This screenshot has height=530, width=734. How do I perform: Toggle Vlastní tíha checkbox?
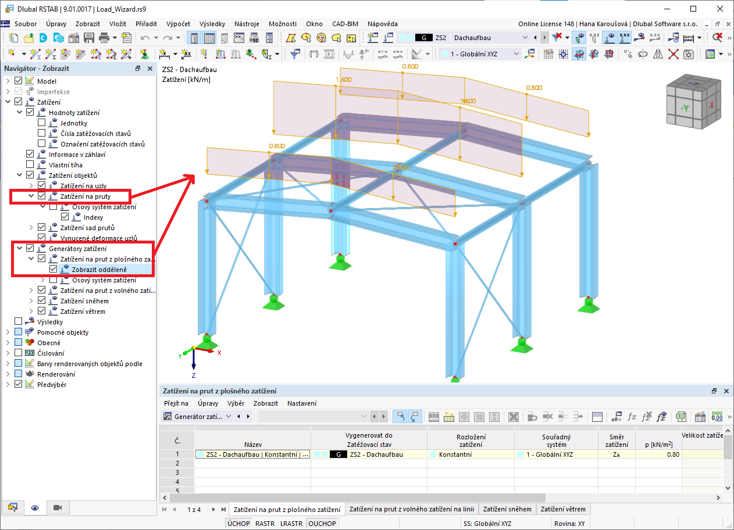[x=30, y=165]
